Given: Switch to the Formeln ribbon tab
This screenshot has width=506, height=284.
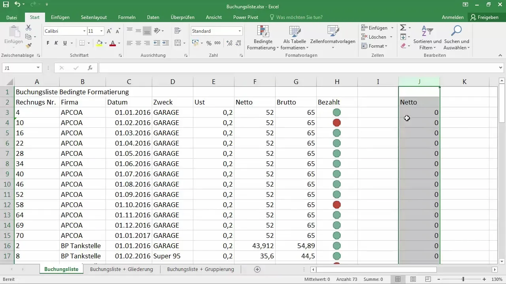Looking at the screenshot, I should coord(127,17).
